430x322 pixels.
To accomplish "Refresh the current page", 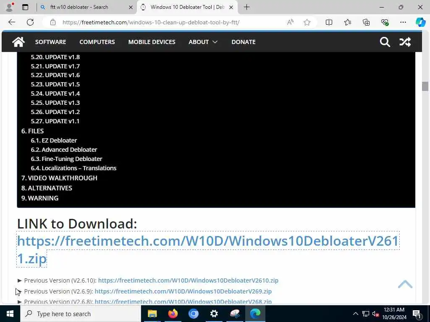I will coord(30,22).
